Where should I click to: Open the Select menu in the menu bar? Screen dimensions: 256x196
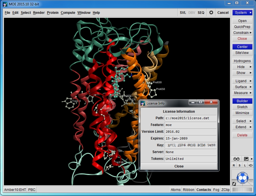point(26,12)
